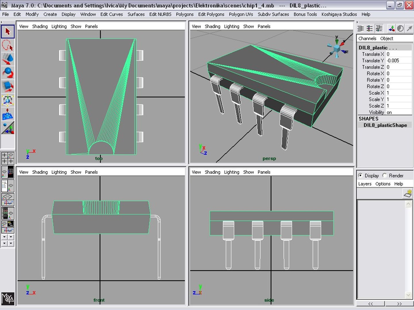The height and width of the screenshot is (310, 414).
Task: Switch to the four-view layout icon
Action: pyautogui.click(x=8, y=158)
